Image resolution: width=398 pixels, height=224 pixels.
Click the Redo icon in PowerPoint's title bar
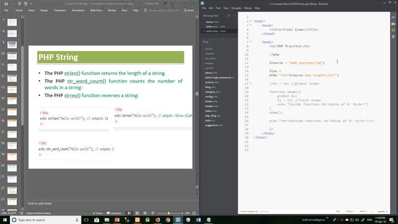tap(19, 4)
